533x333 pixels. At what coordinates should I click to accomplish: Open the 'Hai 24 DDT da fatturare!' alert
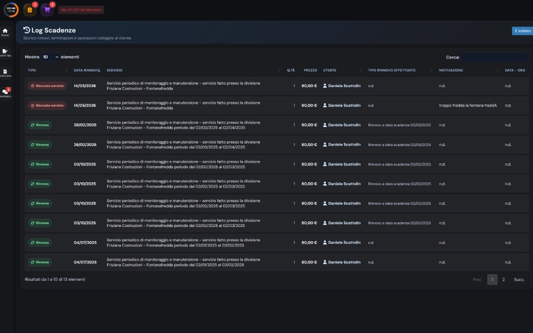81,10
